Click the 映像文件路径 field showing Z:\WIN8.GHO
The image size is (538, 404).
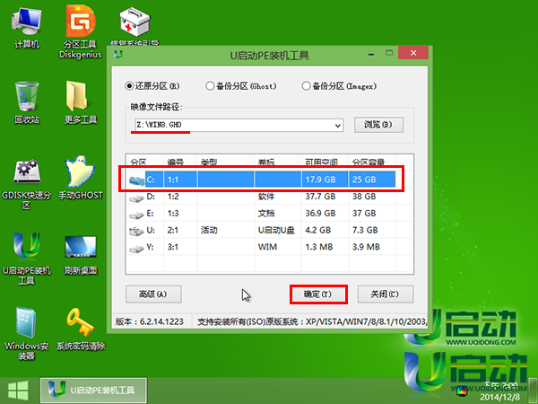tap(236, 124)
